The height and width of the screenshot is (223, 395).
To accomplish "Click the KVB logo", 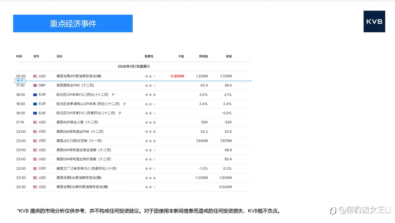I will [374, 21].
